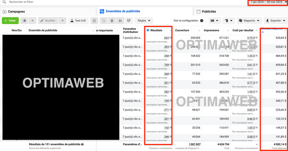Toggle Voir la configuration switch
288x151 pixels.
tap(203, 21)
